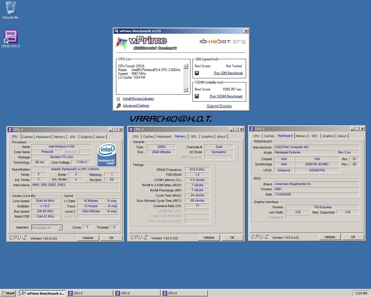This screenshot has width=371, height=297.
Task: Open Graphics tab in Mainboard window
Action: coord(328,136)
